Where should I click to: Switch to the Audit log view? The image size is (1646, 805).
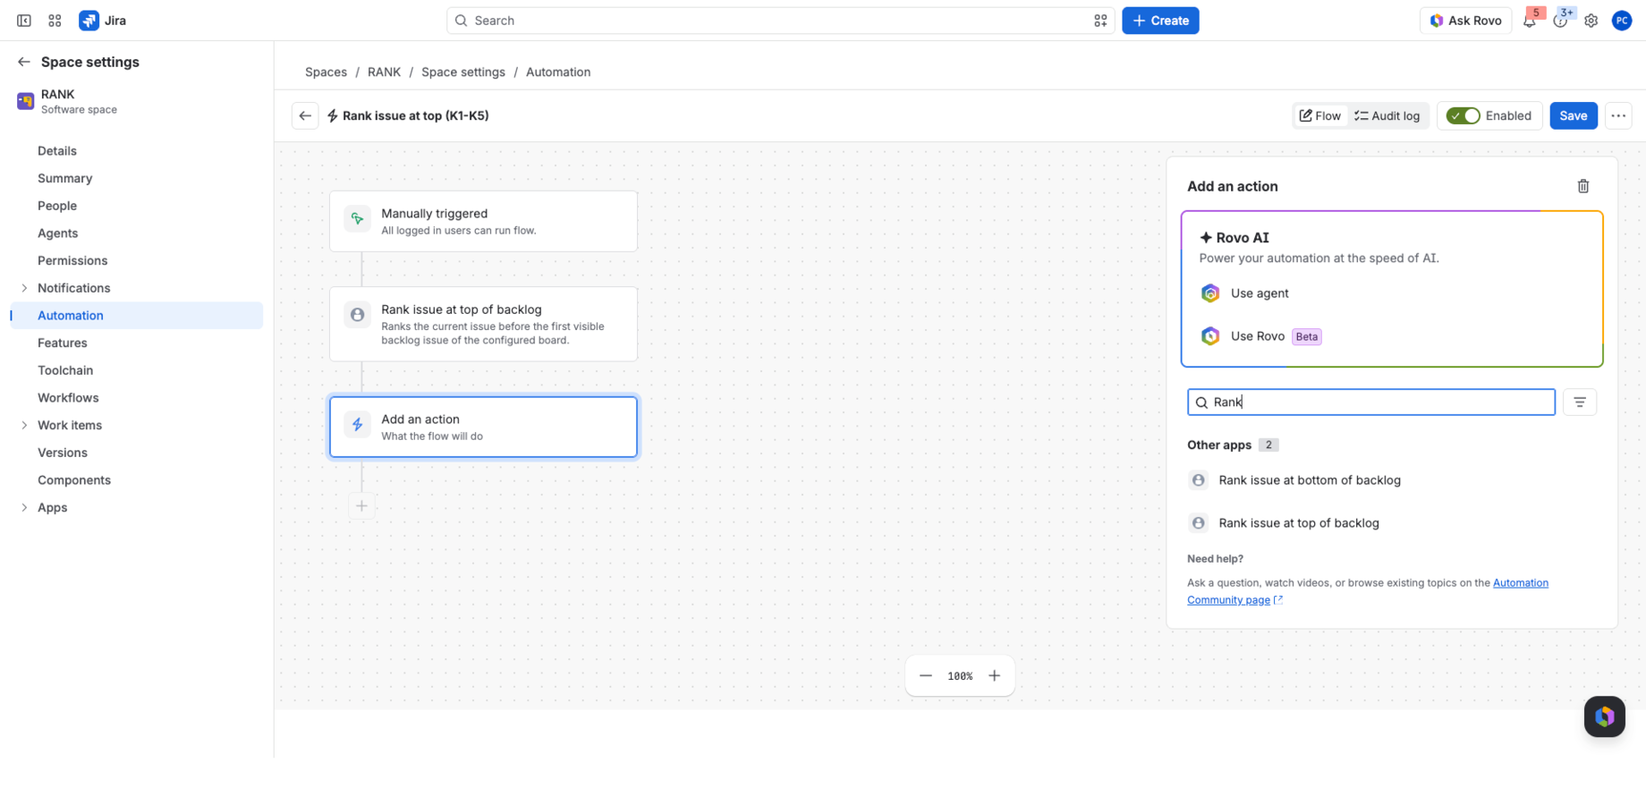tap(1387, 115)
